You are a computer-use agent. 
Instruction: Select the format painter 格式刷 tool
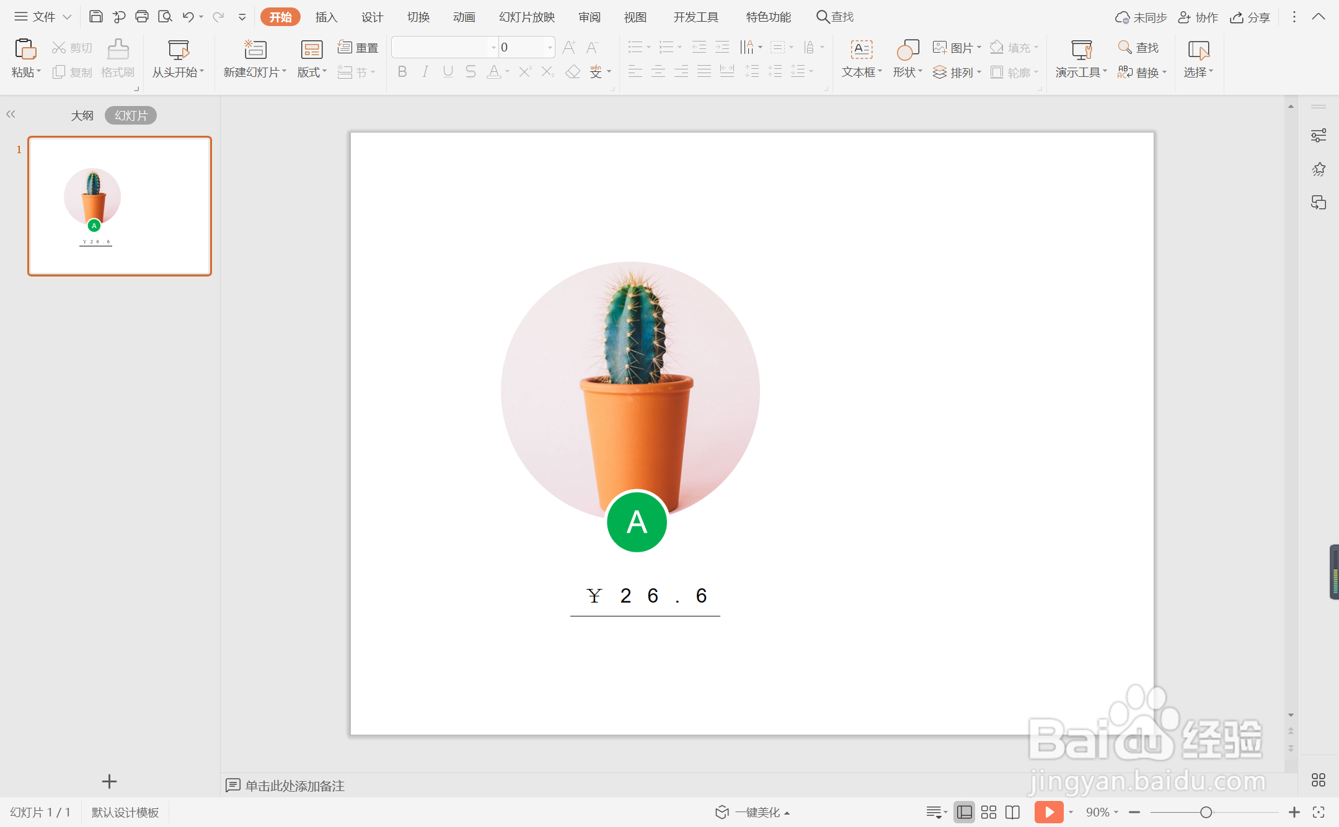117,59
